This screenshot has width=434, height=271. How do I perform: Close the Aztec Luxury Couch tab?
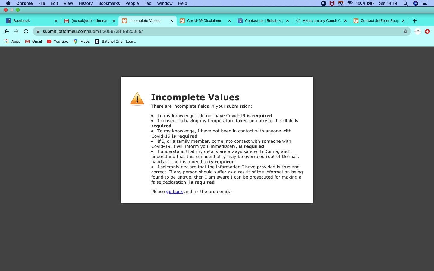click(x=345, y=21)
